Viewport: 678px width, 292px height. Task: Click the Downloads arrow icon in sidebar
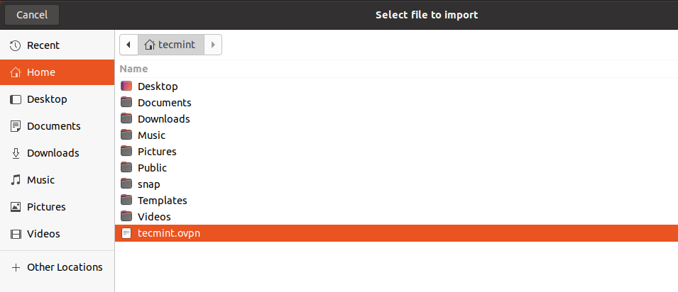pos(15,153)
